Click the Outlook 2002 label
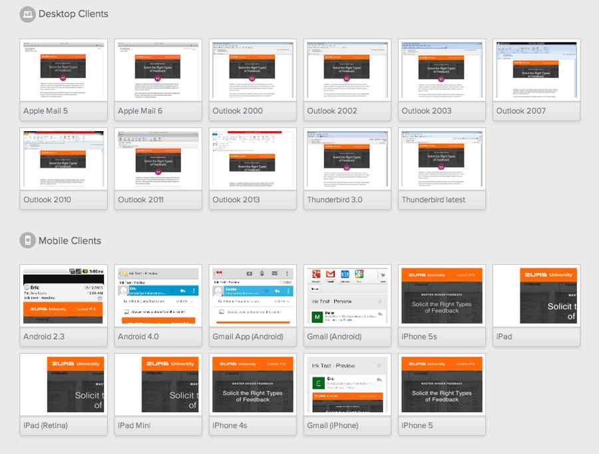Image resolution: width=599 pixels, height=454 pixels. click(332, 111)
